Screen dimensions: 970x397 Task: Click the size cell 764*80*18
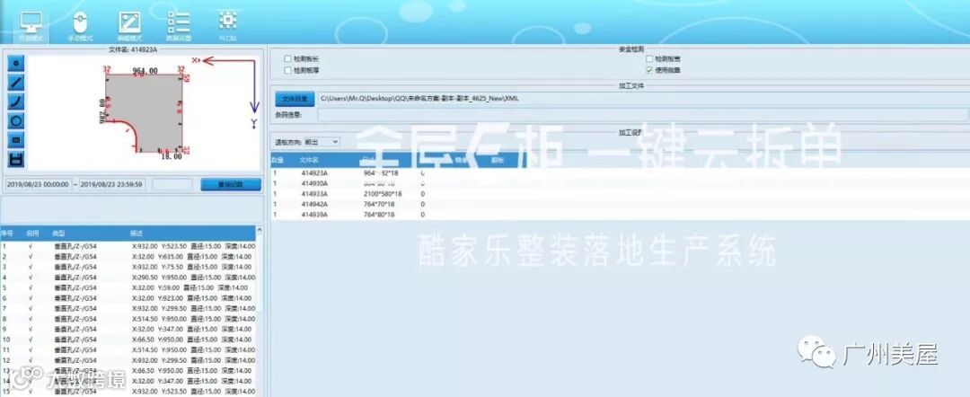click(x=380, y=215)
